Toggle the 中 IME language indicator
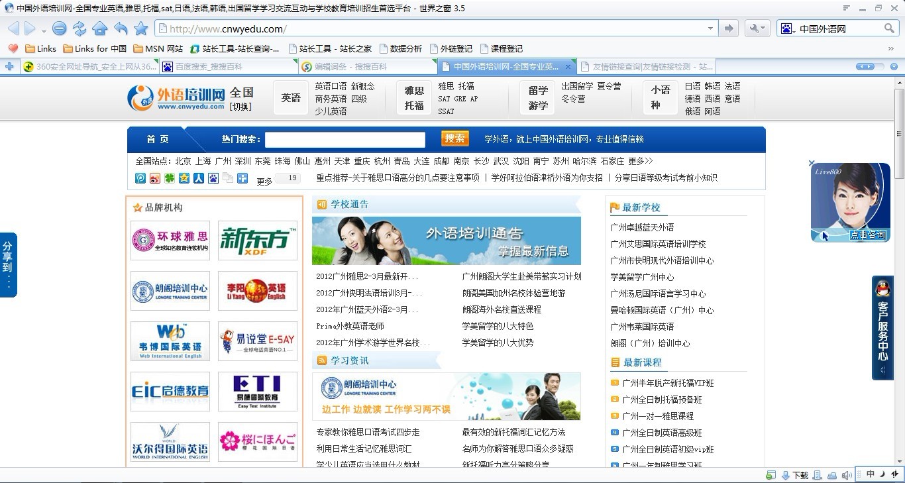Image resolution: width=905 pixels, height=483 pixels. coord(871,474)
